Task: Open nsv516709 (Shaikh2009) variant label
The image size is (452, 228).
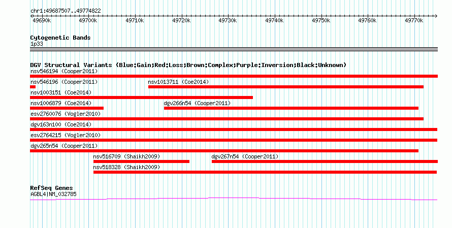Action: click(126, 156)
